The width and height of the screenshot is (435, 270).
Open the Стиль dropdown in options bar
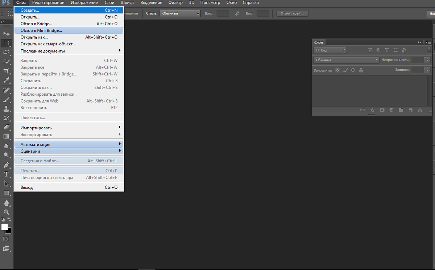coord(180,13)
